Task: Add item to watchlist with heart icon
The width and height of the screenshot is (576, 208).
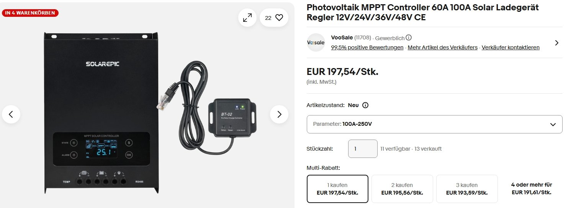Action: click(274, 18)
